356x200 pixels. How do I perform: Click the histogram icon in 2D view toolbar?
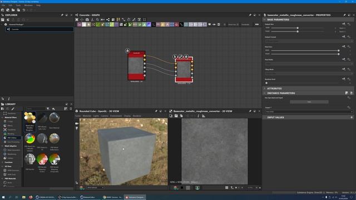(204, 116)
